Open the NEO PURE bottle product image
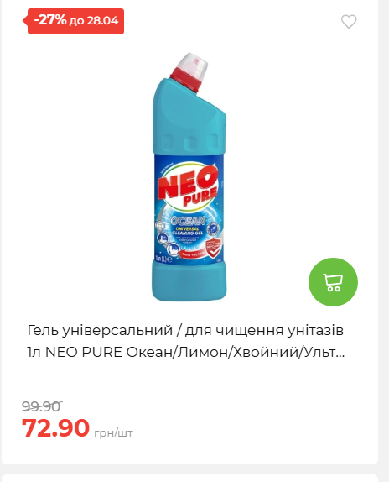The height and width of the screenshot is (482, 389). click(189, 176)
